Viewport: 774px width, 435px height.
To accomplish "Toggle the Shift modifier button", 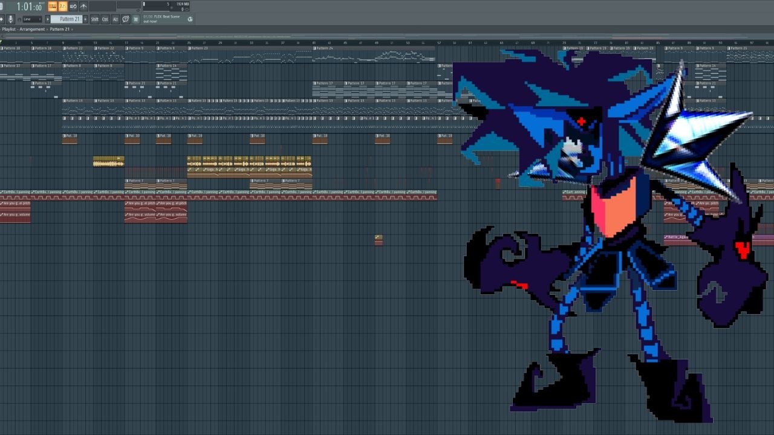I will (x=95, y=19).
